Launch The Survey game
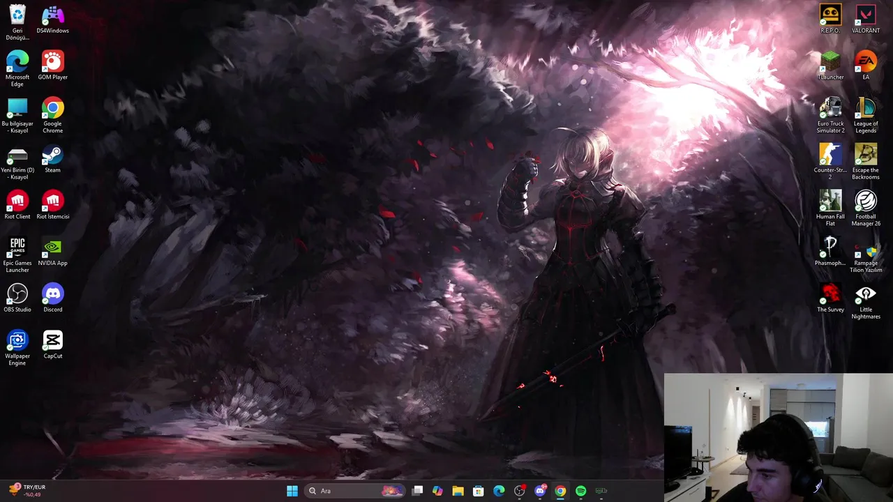The width and height of the screenshot is (893, 502). tap(830, 298)
